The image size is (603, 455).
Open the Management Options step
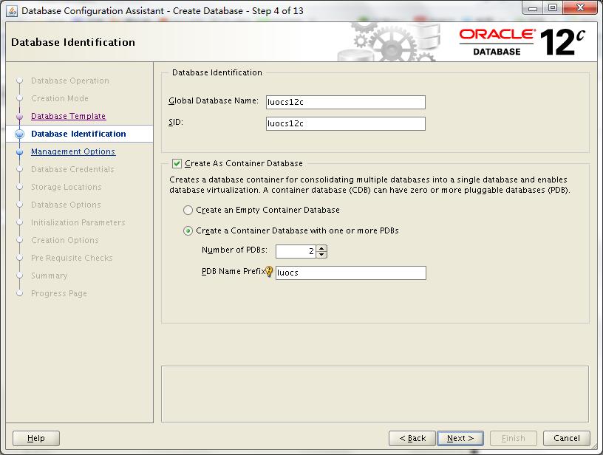click(73, 151)
